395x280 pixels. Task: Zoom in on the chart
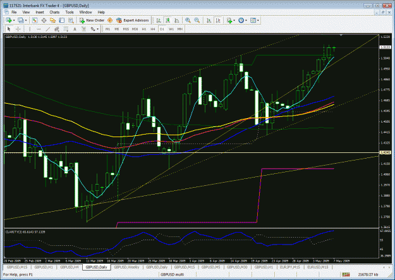click(x=188, y=20)
